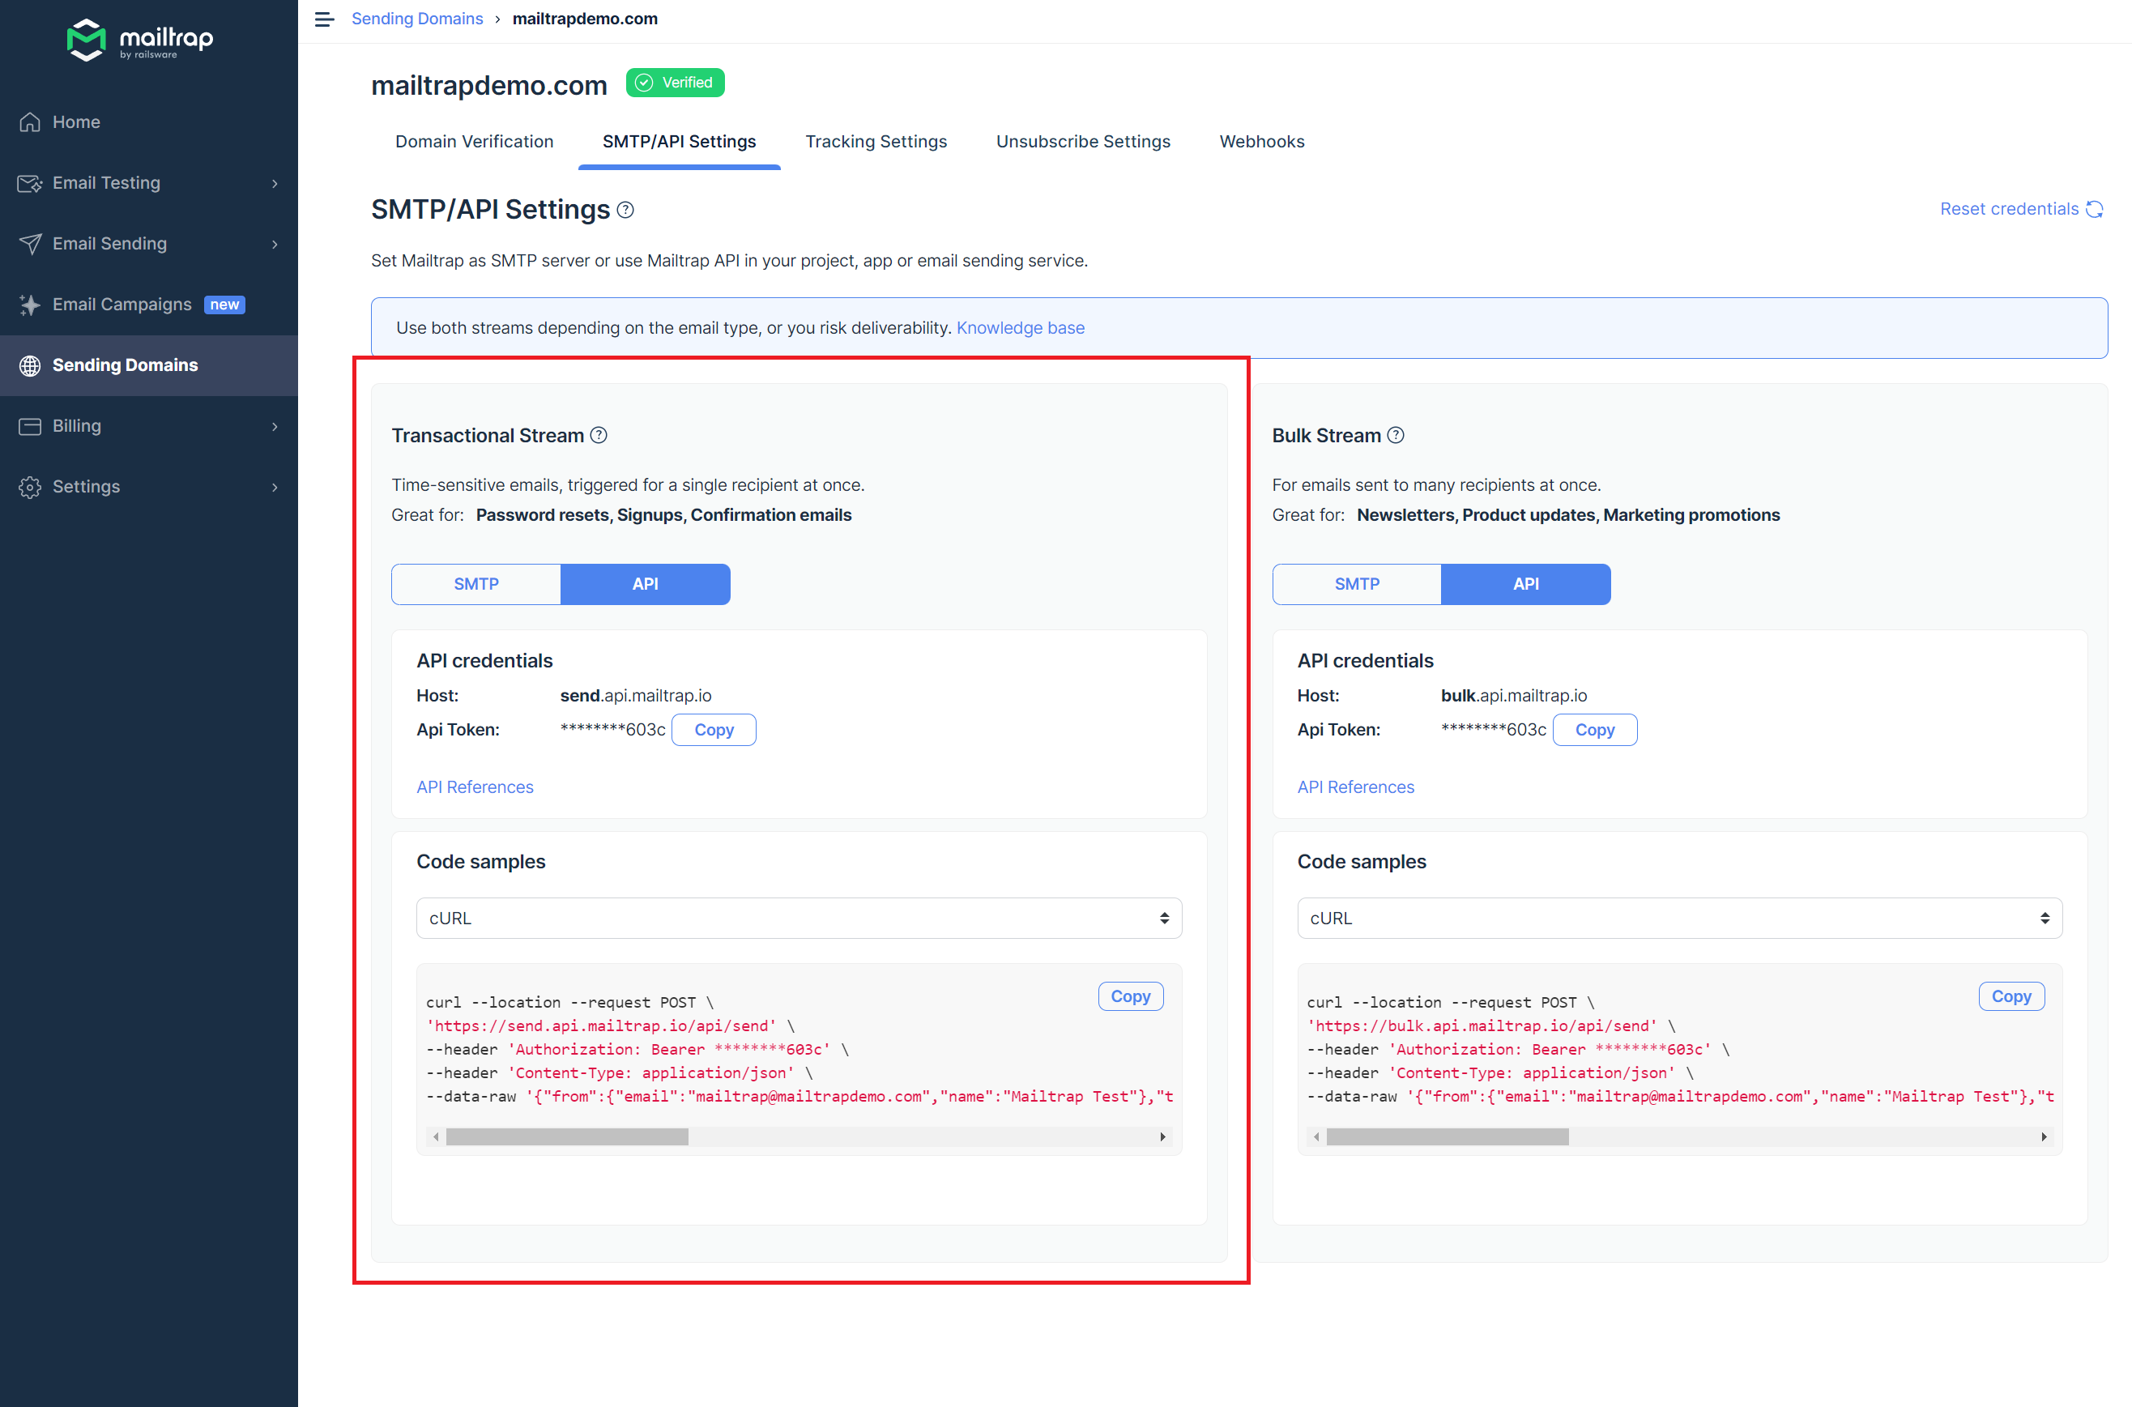Open the Bulk Stream cURL selector
This screenshot has width=2132, height=1407.
tap(1680, 917)
